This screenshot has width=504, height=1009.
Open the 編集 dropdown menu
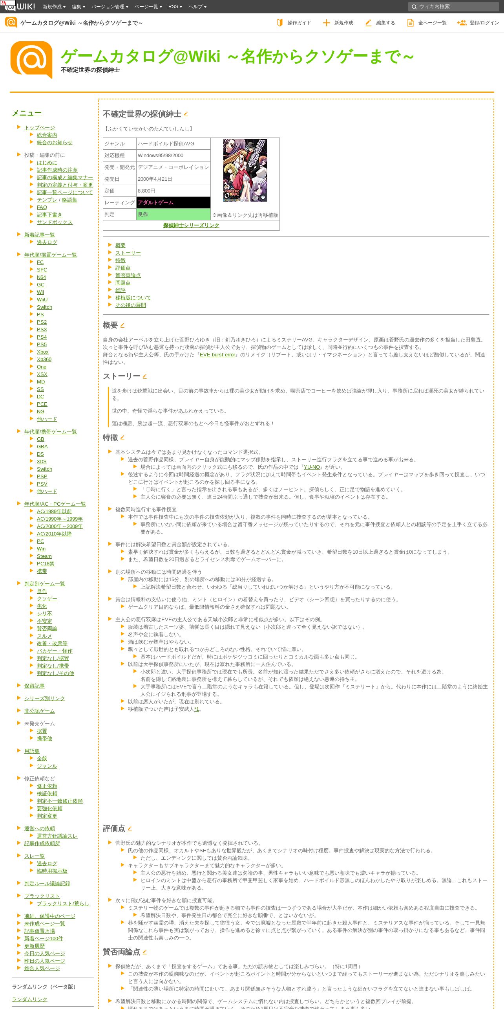pyautogui.click(x=79, y=7)
